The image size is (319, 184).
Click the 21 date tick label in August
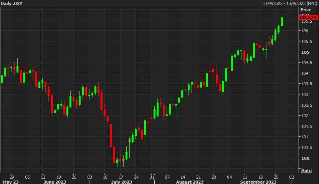pos(198,177)
